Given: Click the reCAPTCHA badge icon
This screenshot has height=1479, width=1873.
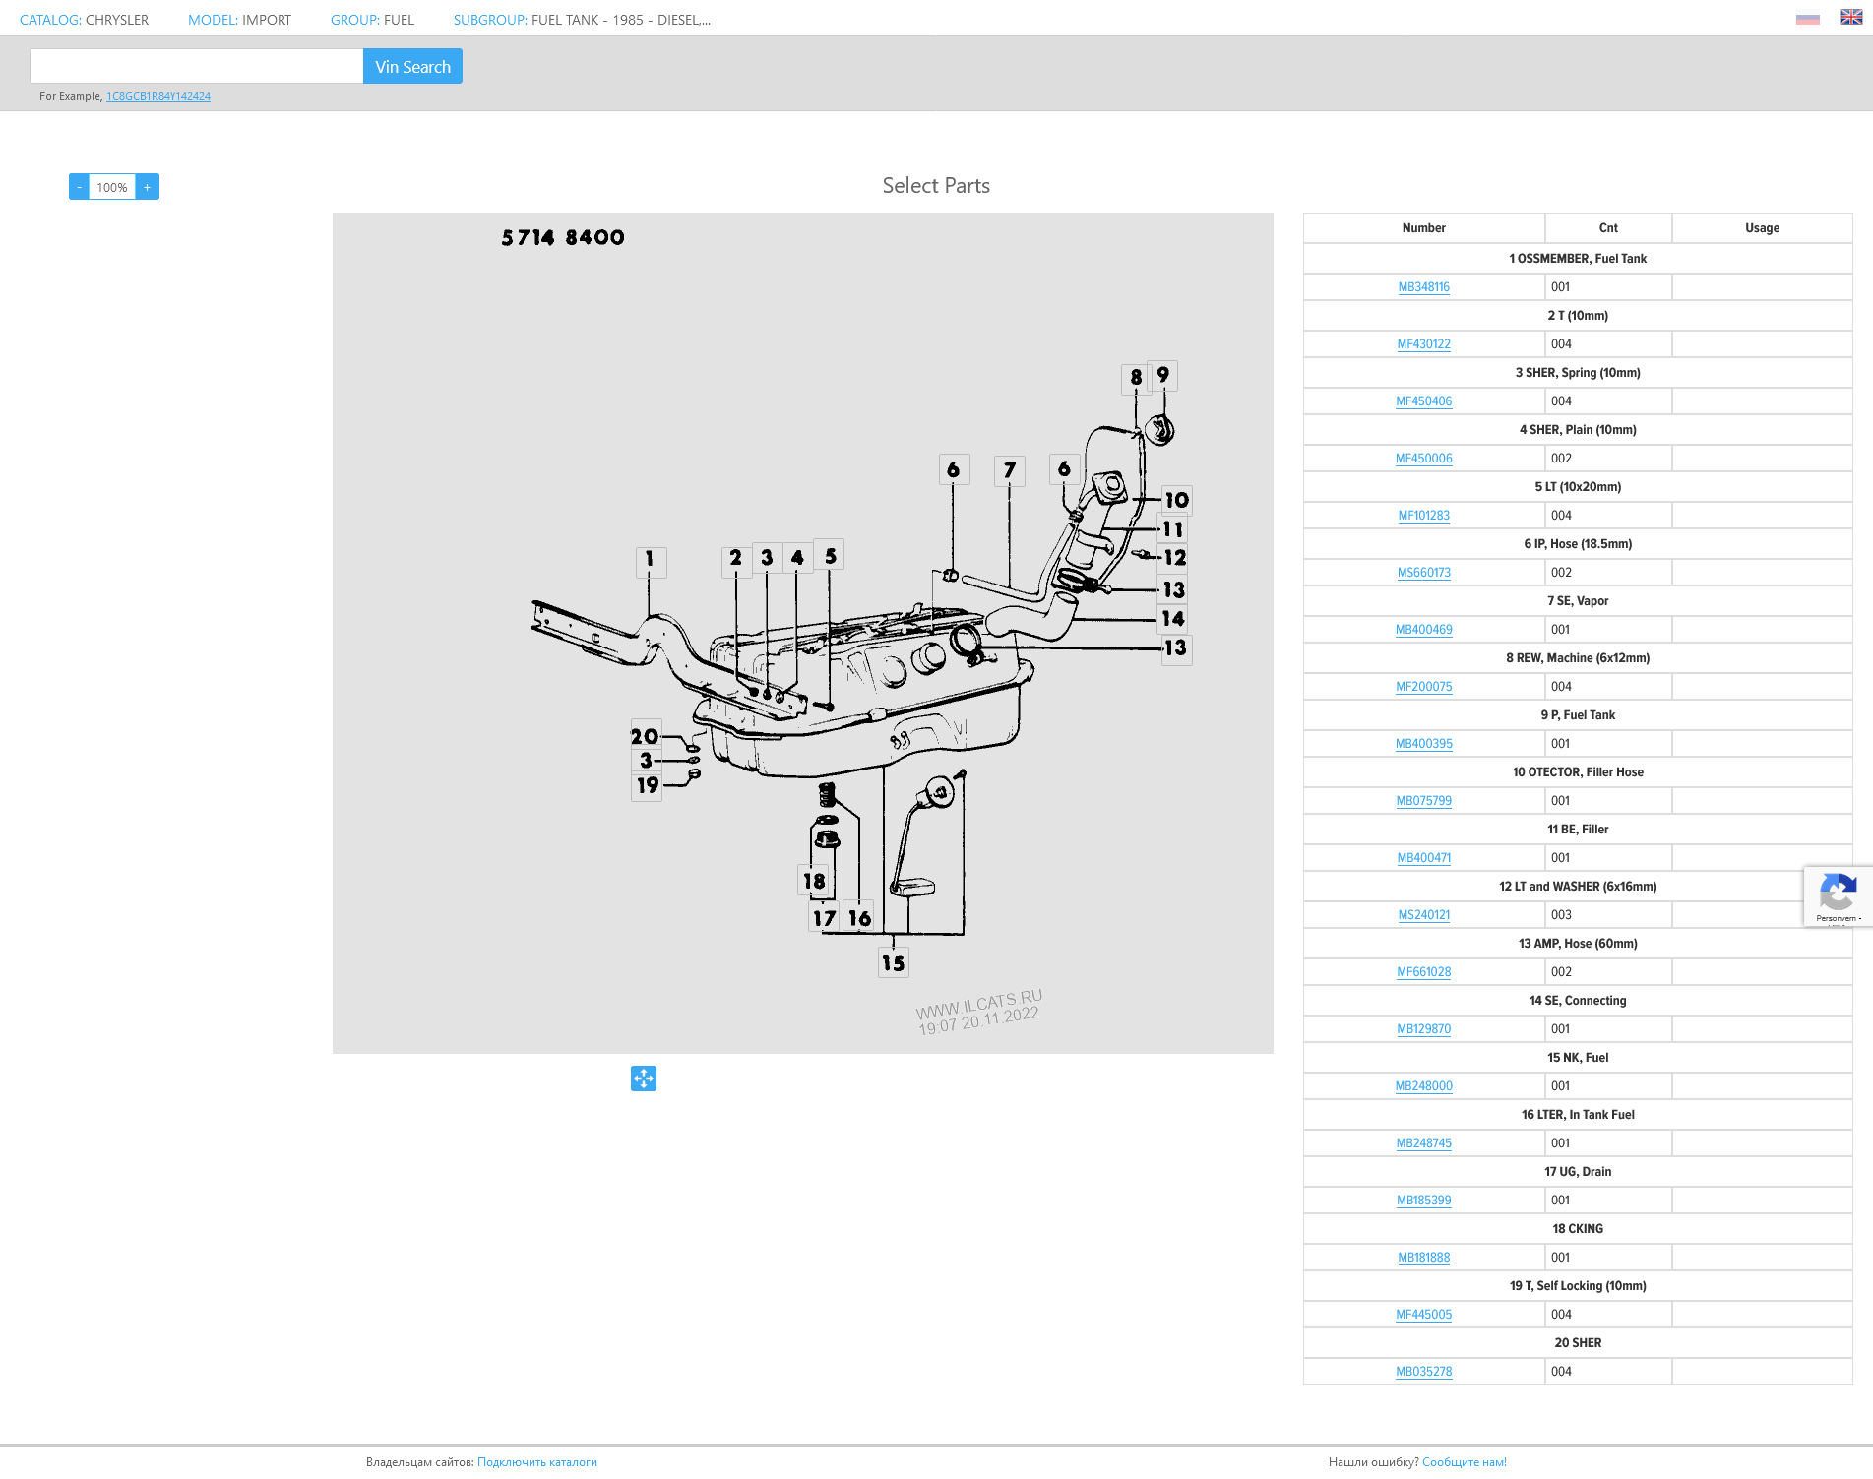Looking at the screenshot, I should tap(1837, 895).
